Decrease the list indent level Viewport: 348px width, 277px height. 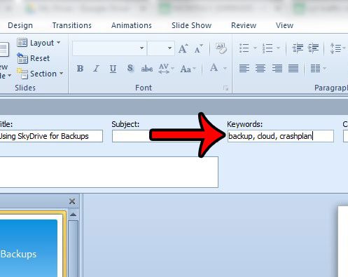click(298, 48)
